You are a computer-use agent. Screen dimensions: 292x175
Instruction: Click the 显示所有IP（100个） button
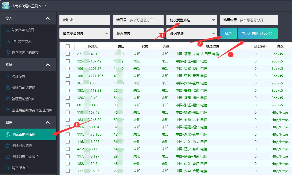pyautogui.click(x=258, y=33)
